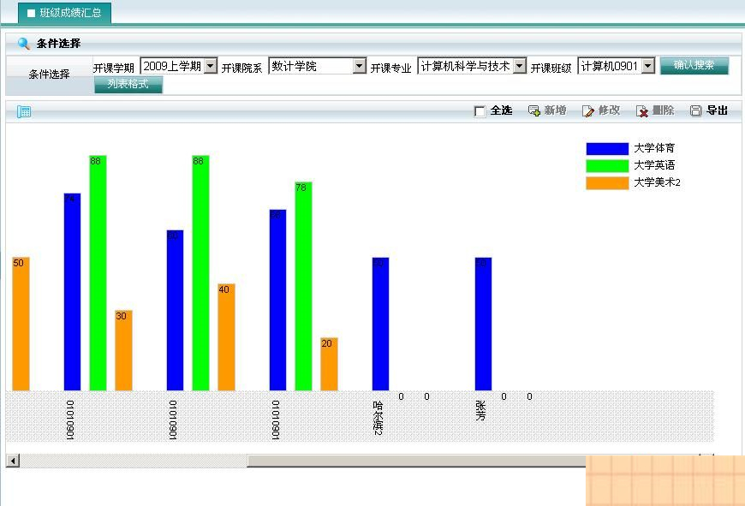The height and width of the screenshot is (506, 745).
Task: Click the chart view icon below the toolbar
Action: tap(24, 111)
